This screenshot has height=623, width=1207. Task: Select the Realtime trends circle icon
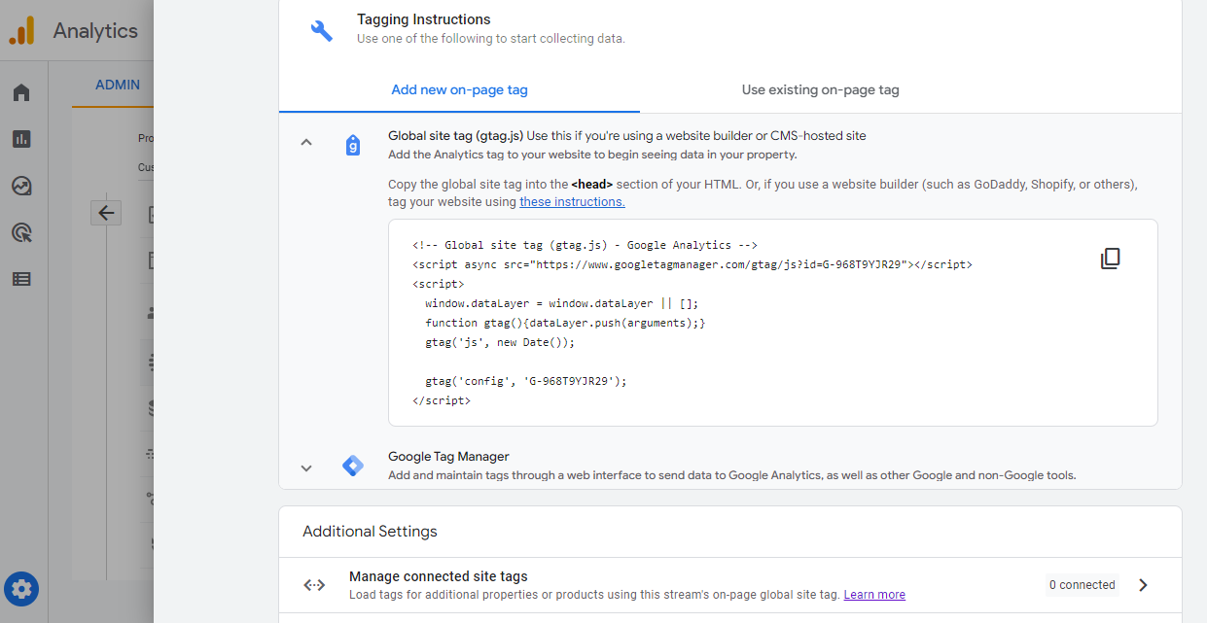pyautogui.click(x=21, y=185)
